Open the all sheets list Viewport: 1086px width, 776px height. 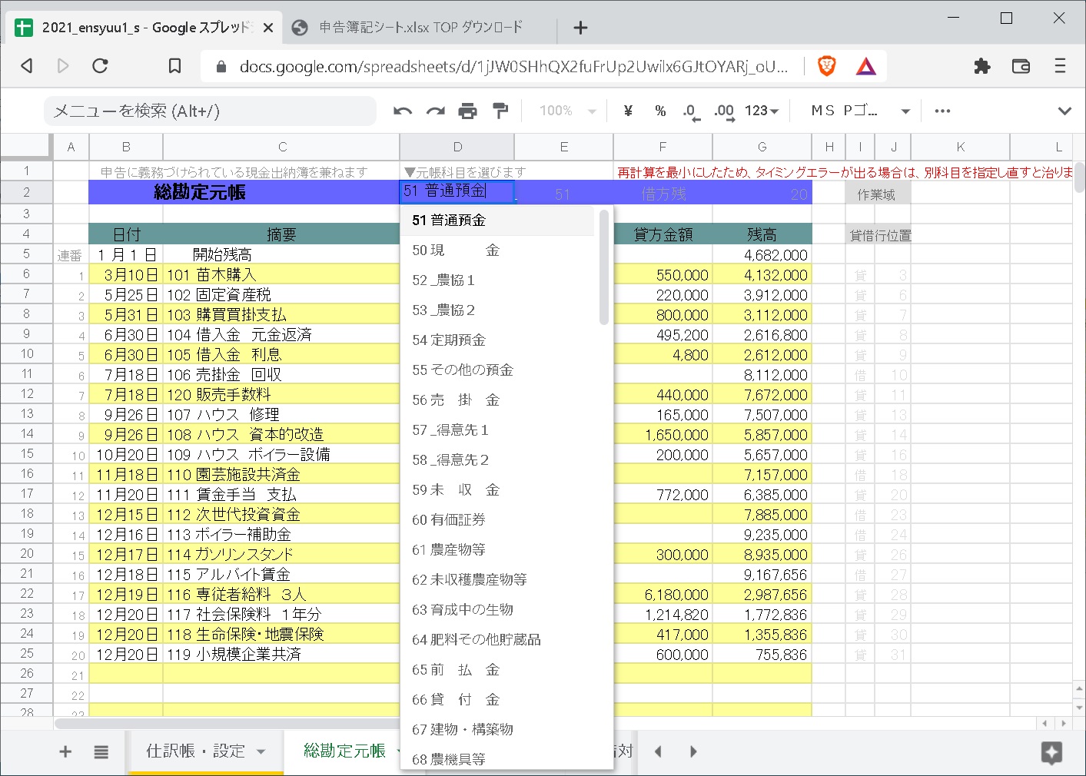tap(101, 752)
